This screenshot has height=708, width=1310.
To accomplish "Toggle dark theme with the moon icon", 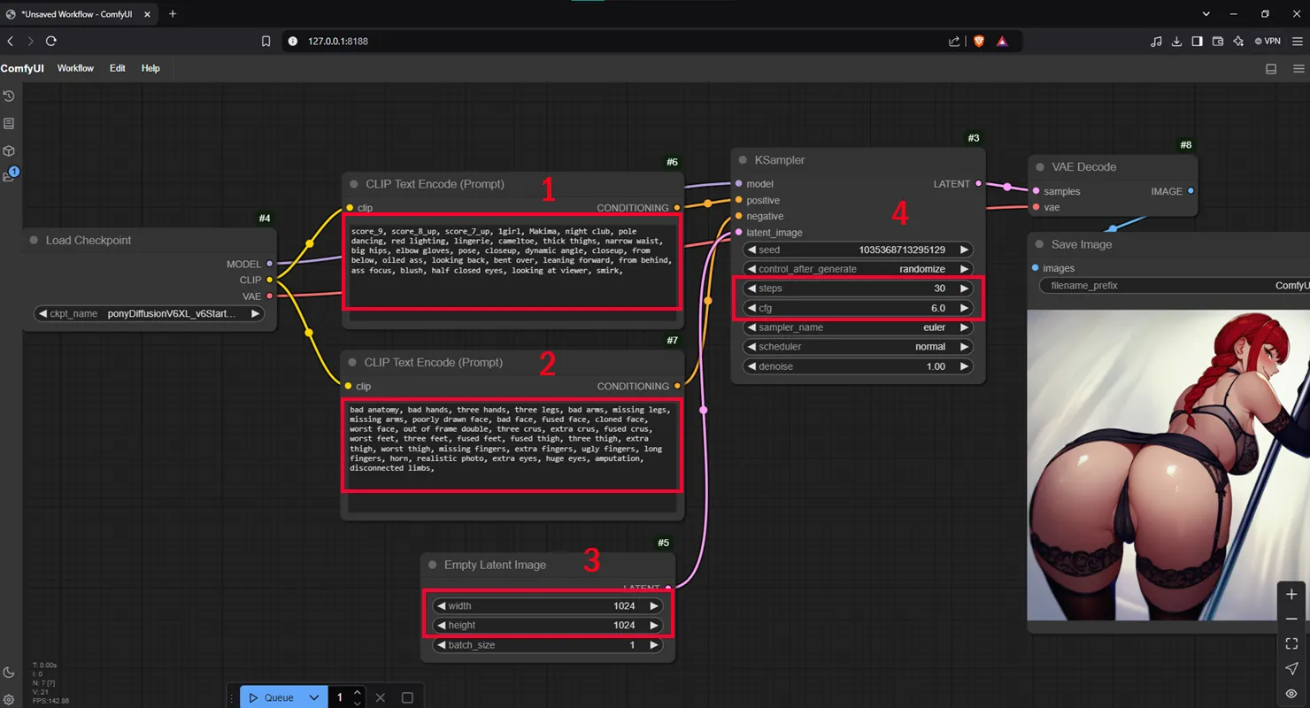I will tap(9, 673).
